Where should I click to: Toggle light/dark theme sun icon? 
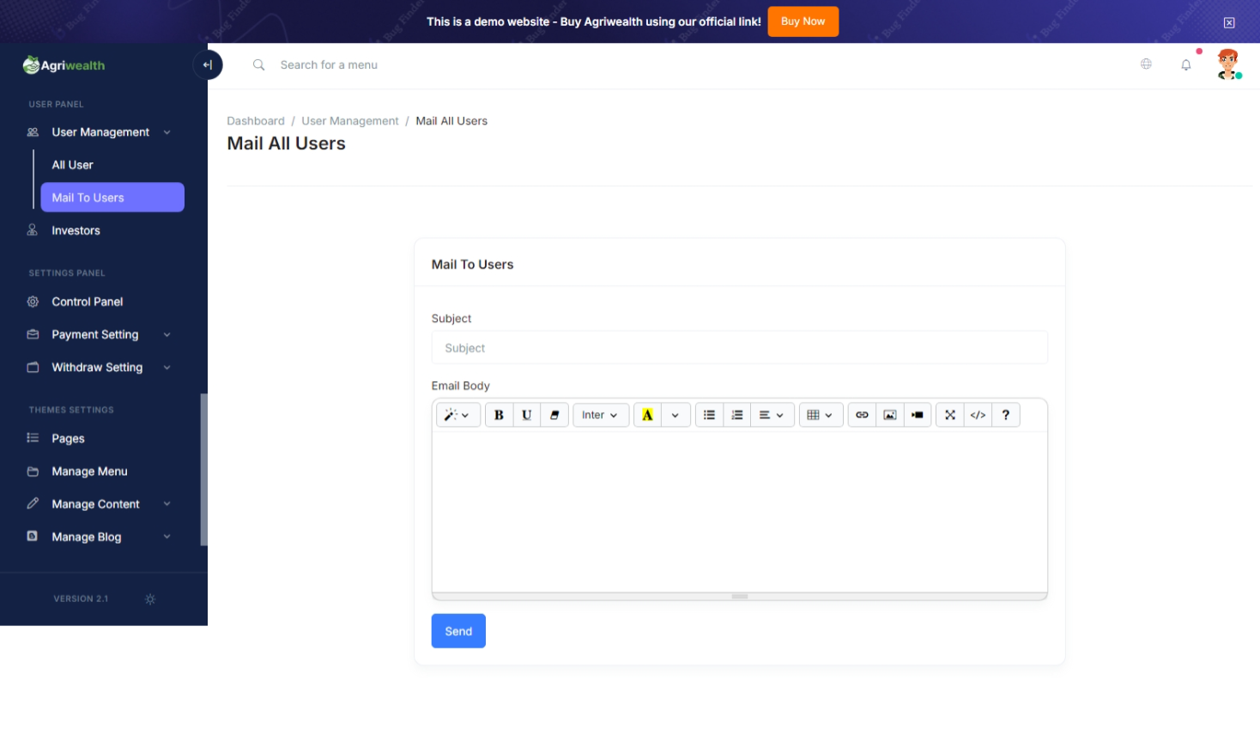pos(150,599)
